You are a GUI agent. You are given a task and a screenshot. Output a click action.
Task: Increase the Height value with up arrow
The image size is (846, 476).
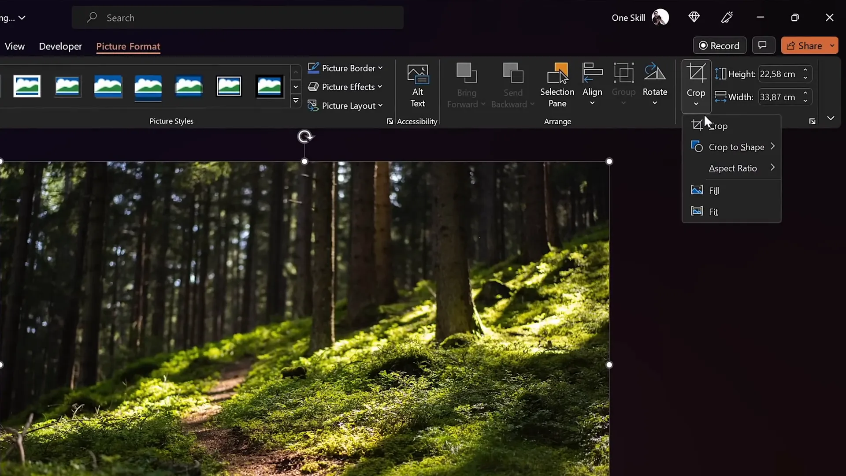click(805, 70)
